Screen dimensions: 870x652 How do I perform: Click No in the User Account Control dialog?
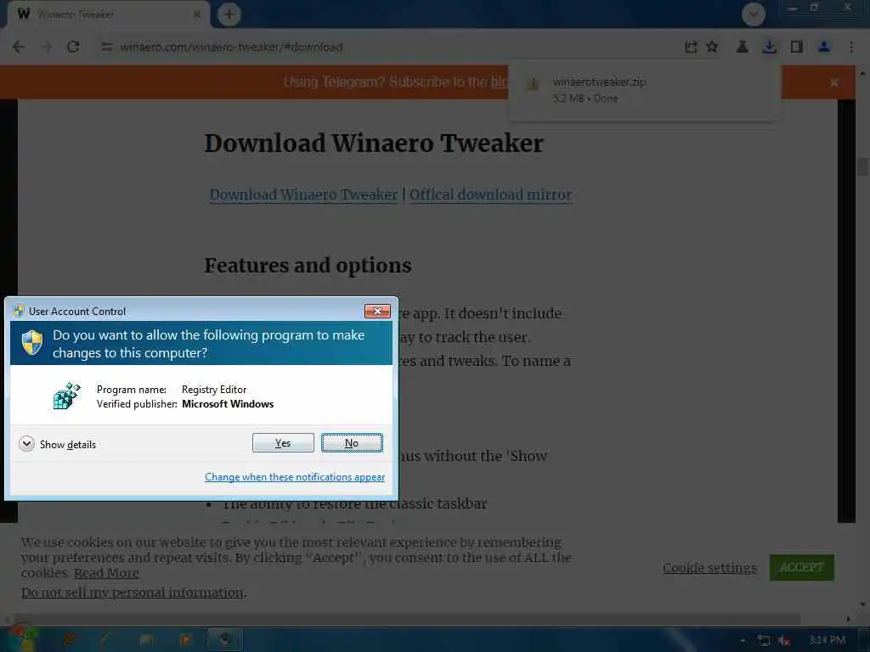(x=352, y=443)
